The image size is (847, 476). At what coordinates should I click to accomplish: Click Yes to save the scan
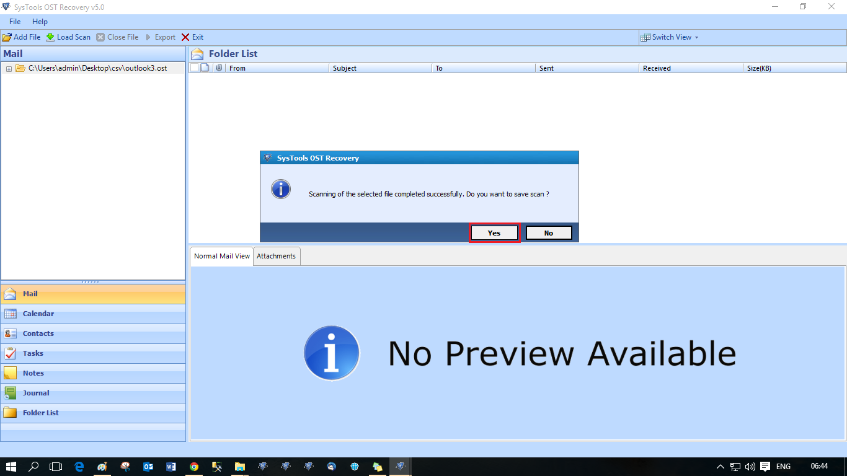click(x=494, y=233)
